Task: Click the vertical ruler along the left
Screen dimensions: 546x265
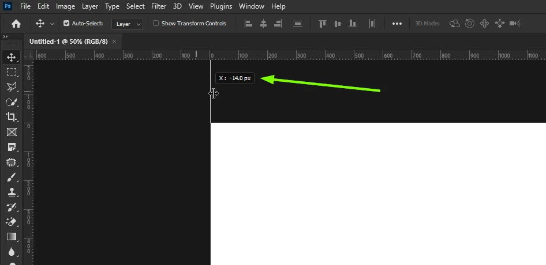Action: [28, 162]
